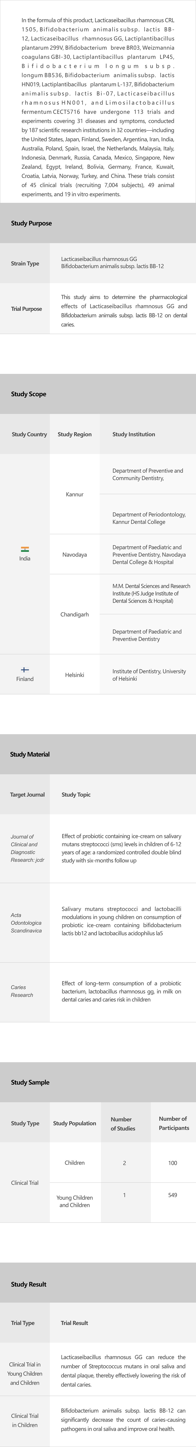
Task: Select the Study Material section header
Action: click(30, 754)
